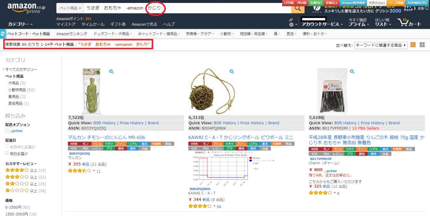
Task: Click プラ tag under マルカン carrot product
Action: click(x=109, y=148)
